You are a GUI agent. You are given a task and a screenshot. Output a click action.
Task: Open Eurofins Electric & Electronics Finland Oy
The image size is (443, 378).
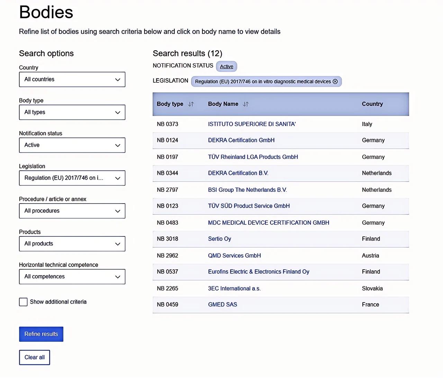pos(259,272)
